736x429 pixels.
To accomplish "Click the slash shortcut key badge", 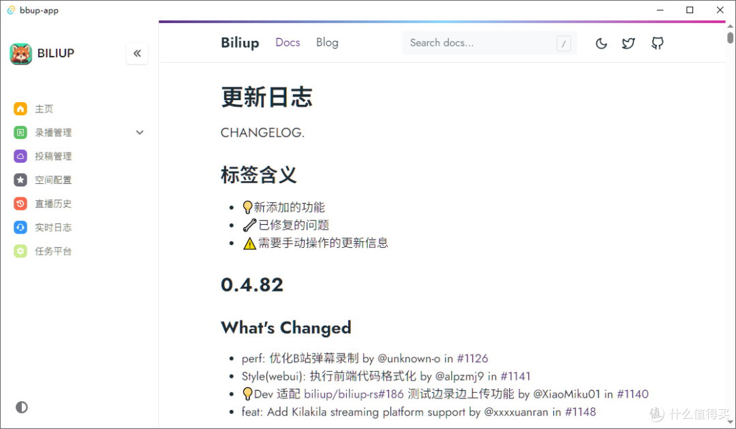I will coord(564,44).
